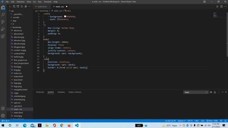The width and height of the screenshot is (228, 128).
Task: Open the Accounts menu icon
Action: (3, 108)
